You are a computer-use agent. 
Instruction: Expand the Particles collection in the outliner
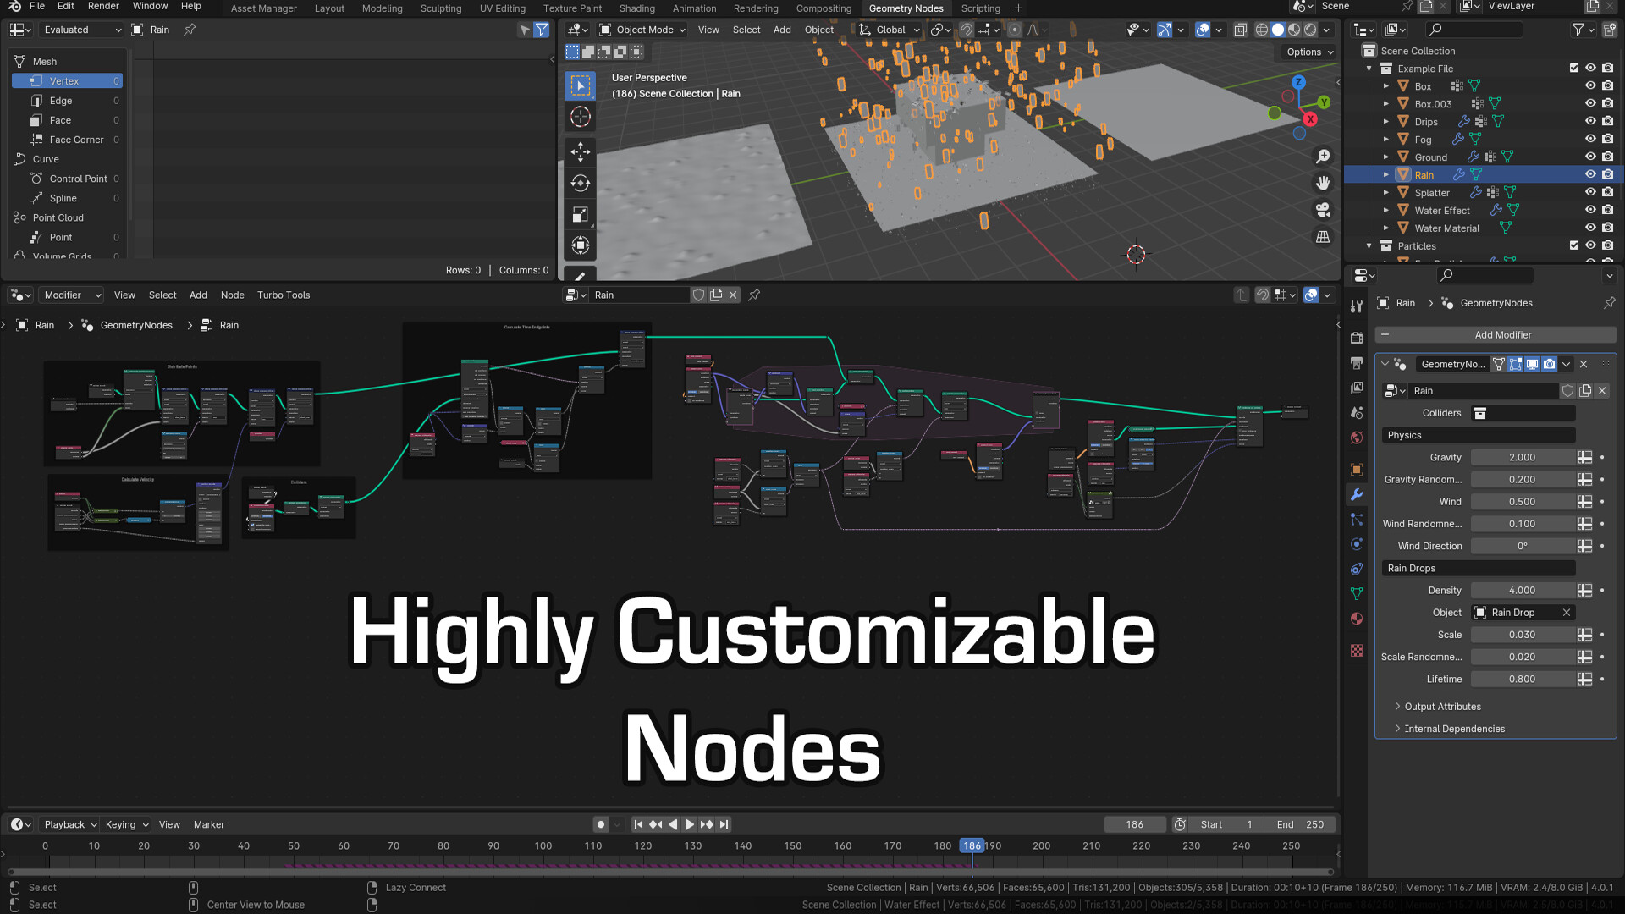click(1369, 245)
